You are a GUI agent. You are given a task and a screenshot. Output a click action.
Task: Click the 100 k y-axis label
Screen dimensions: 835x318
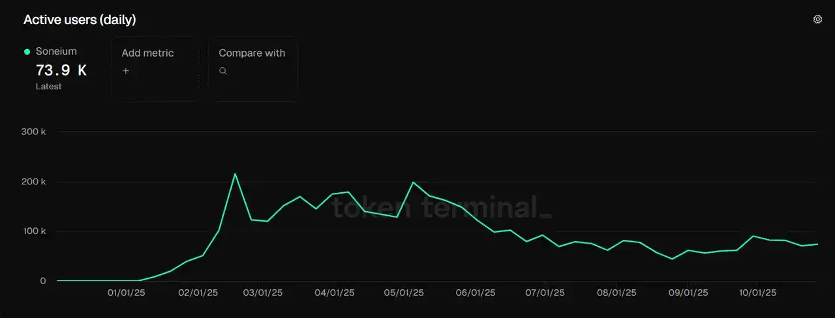pos(34,231)
